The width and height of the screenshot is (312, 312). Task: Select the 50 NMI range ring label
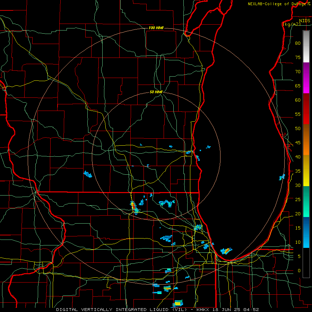[x=156, y=92]
